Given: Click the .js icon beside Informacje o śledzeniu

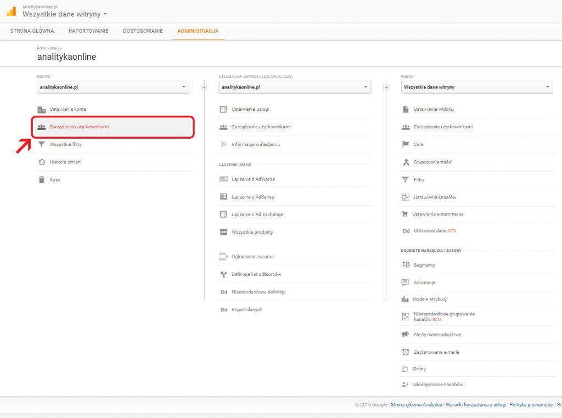Looking at the screenshot, I should (223, 144).
